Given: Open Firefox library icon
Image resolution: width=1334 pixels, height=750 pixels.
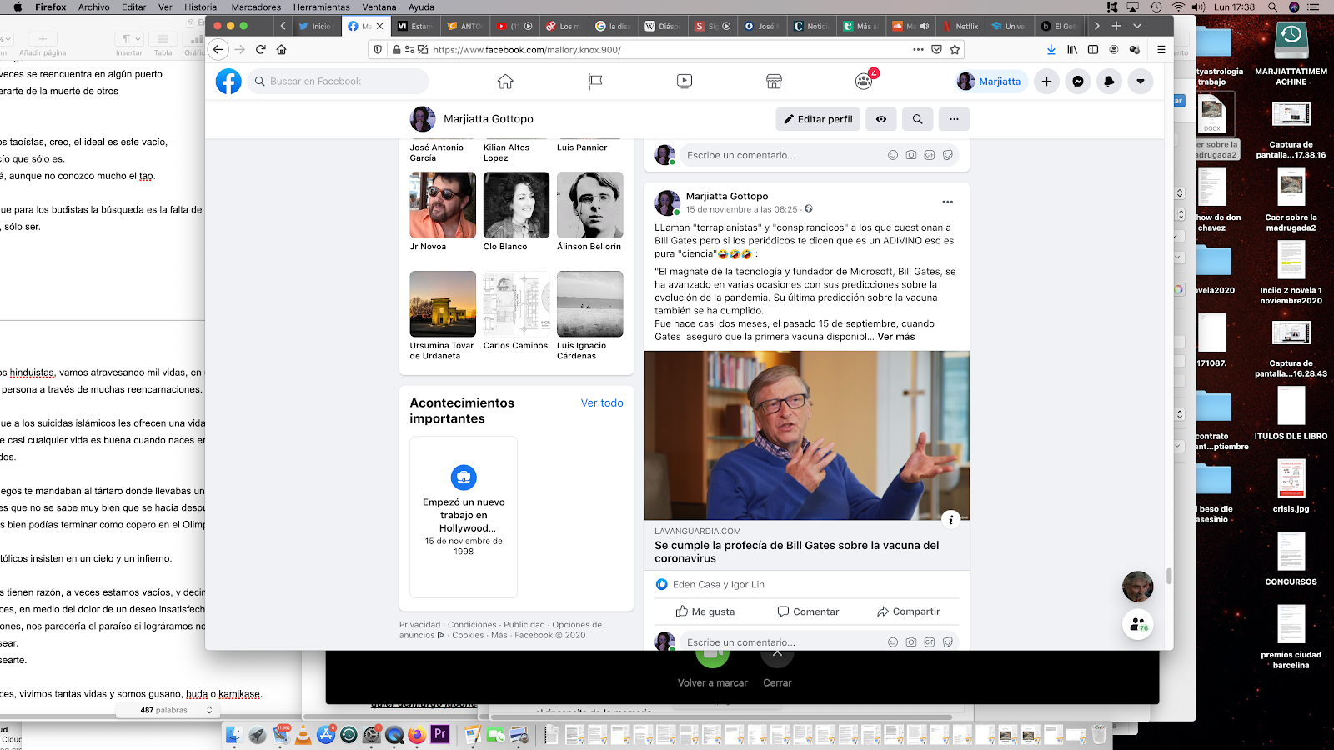Looking at the screenshot, I should [1072, 50].
